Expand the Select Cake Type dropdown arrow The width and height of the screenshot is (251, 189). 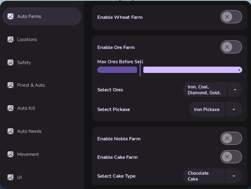point(234,176)
